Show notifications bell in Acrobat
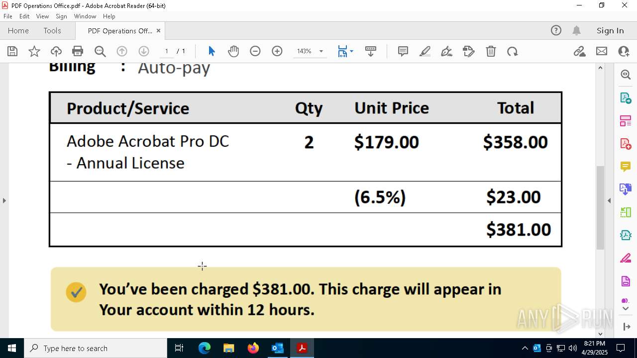 [576, 30]
